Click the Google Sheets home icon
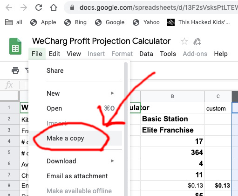The height and width of the screenshot is (196, 238). [15, 46]
